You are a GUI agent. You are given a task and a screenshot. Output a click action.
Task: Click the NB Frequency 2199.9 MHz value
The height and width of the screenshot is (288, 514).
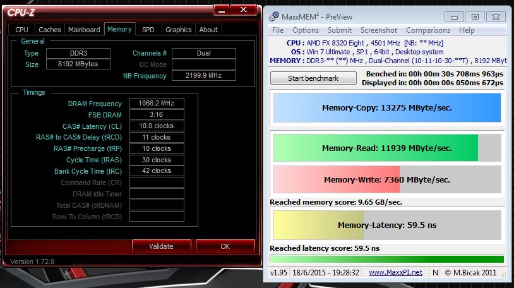tap(204, 75)
